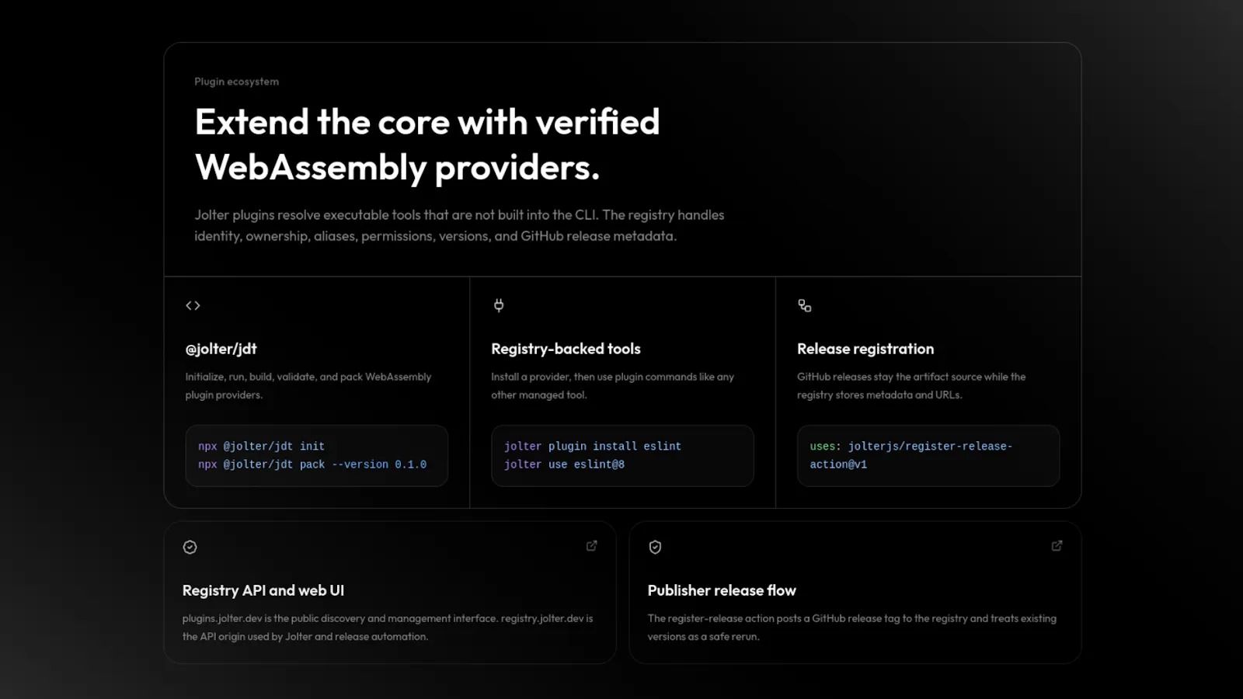
Task: Click the plugins.jolter.dev description text
Action: 388,628
